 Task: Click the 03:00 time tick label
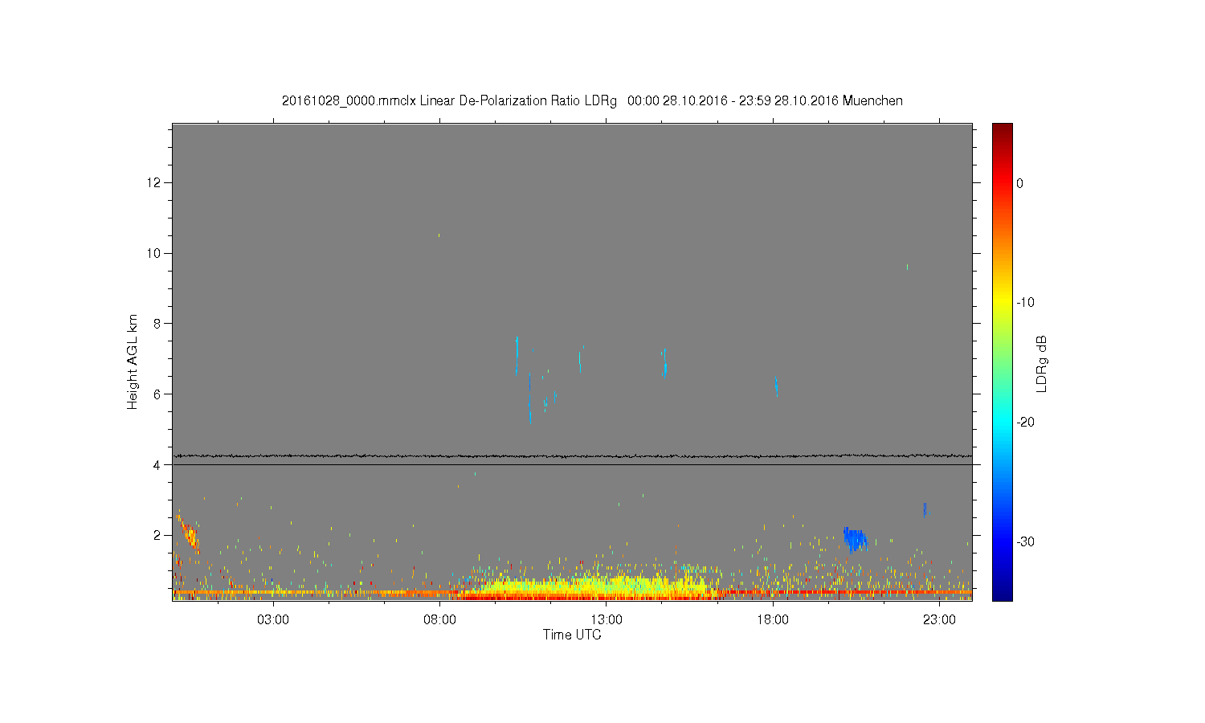click(273, 620)
